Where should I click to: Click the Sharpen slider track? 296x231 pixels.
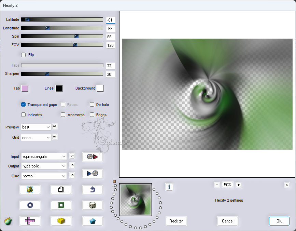[x=62, y=74]
